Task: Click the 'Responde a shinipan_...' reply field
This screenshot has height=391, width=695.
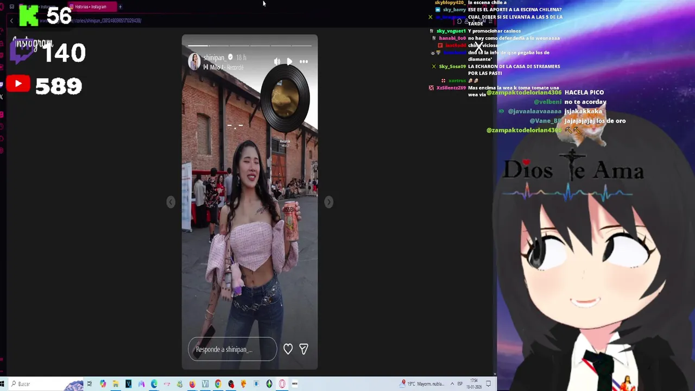Action: coord(232,349)
